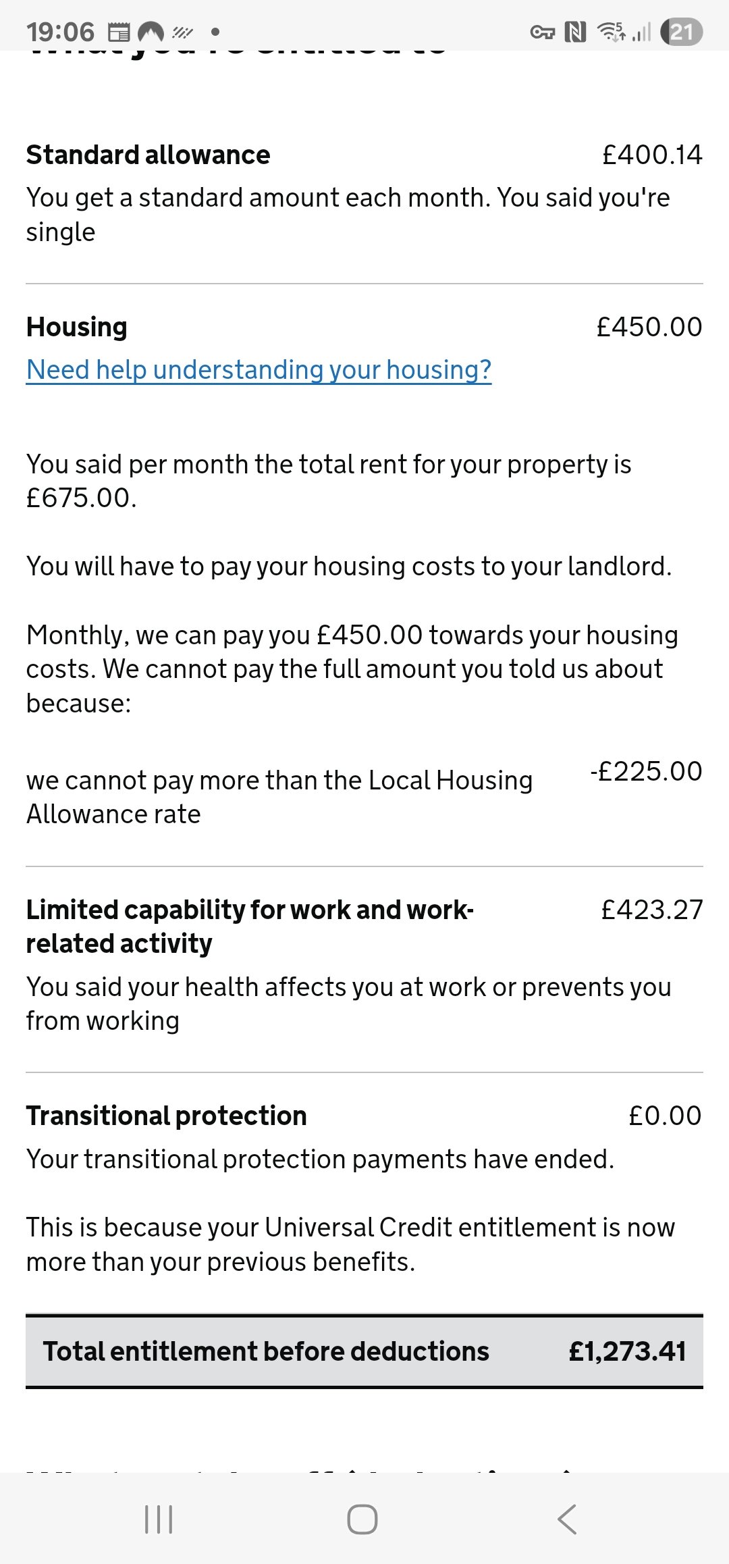
Task: Tap the calendar notification icon in the status bar
Action: coord(119,32)
